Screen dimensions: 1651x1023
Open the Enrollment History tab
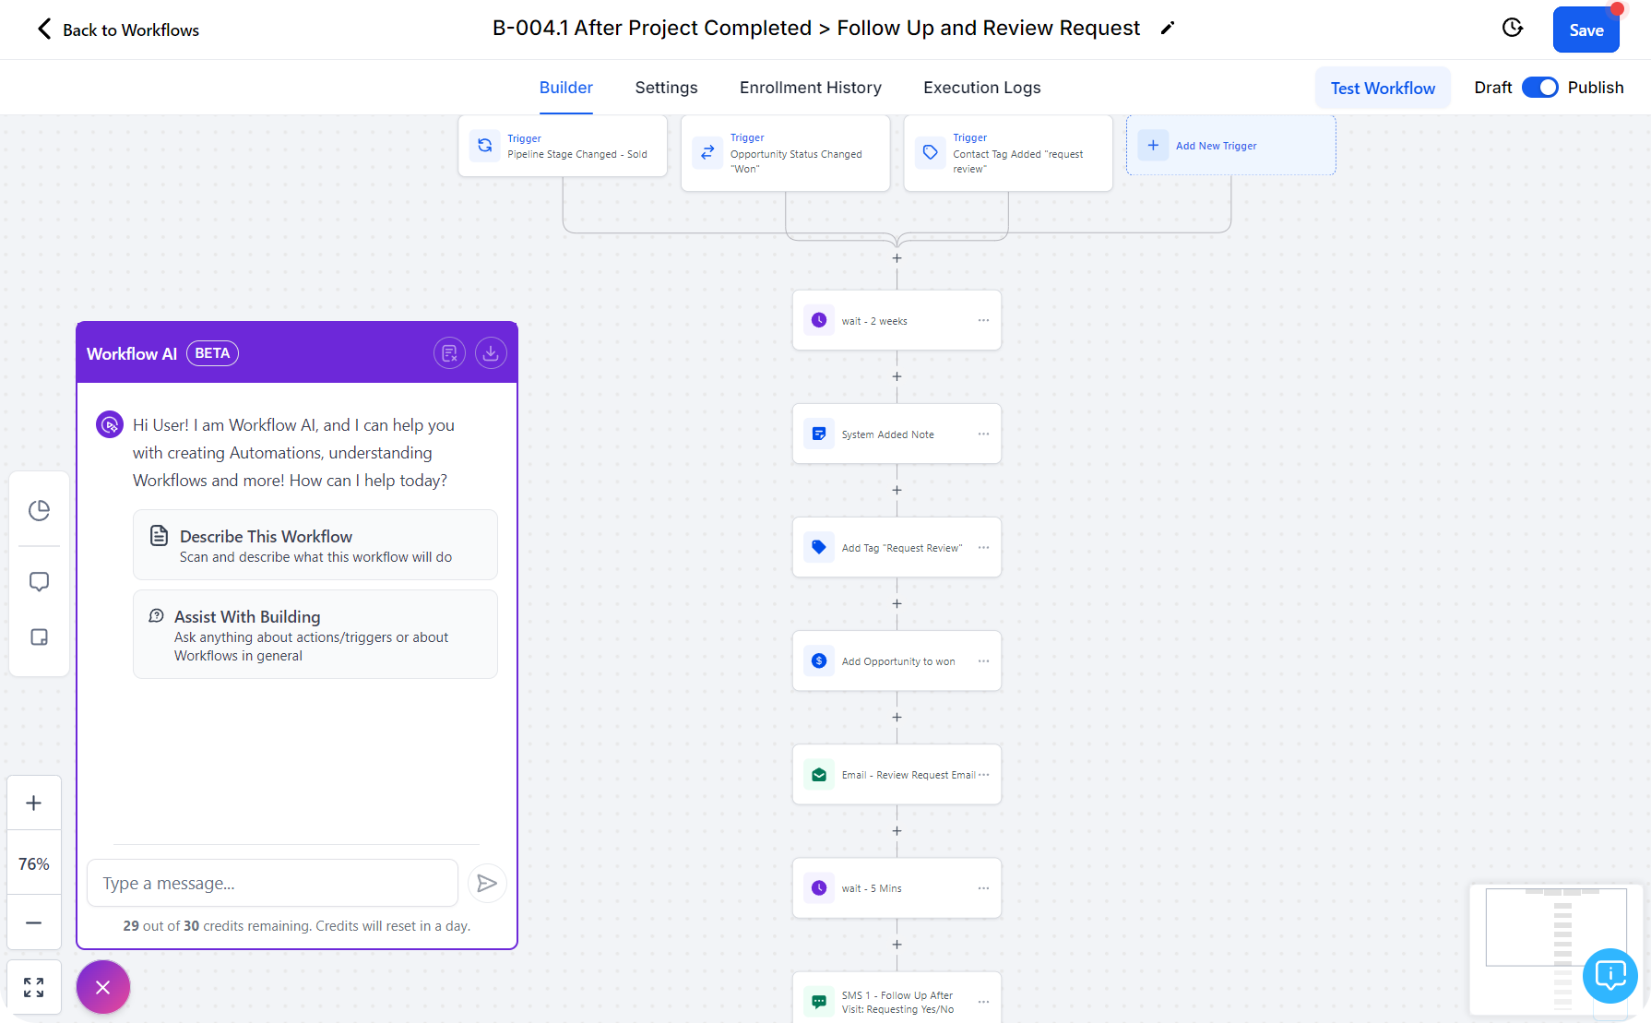pos(810,88)
